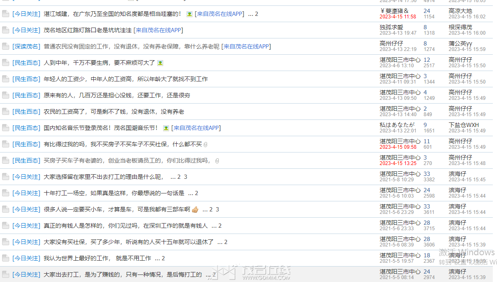The width and height of the screenshot is (497, 282).
Task: Go to page 2 of 湛江城建 thread
Action: pyautogui.click(x=256, y=14)
